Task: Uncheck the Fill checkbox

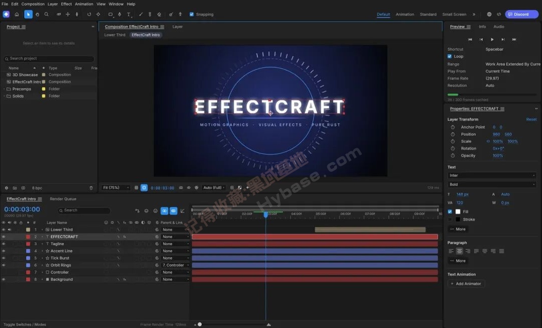Action: click(449, 211)
